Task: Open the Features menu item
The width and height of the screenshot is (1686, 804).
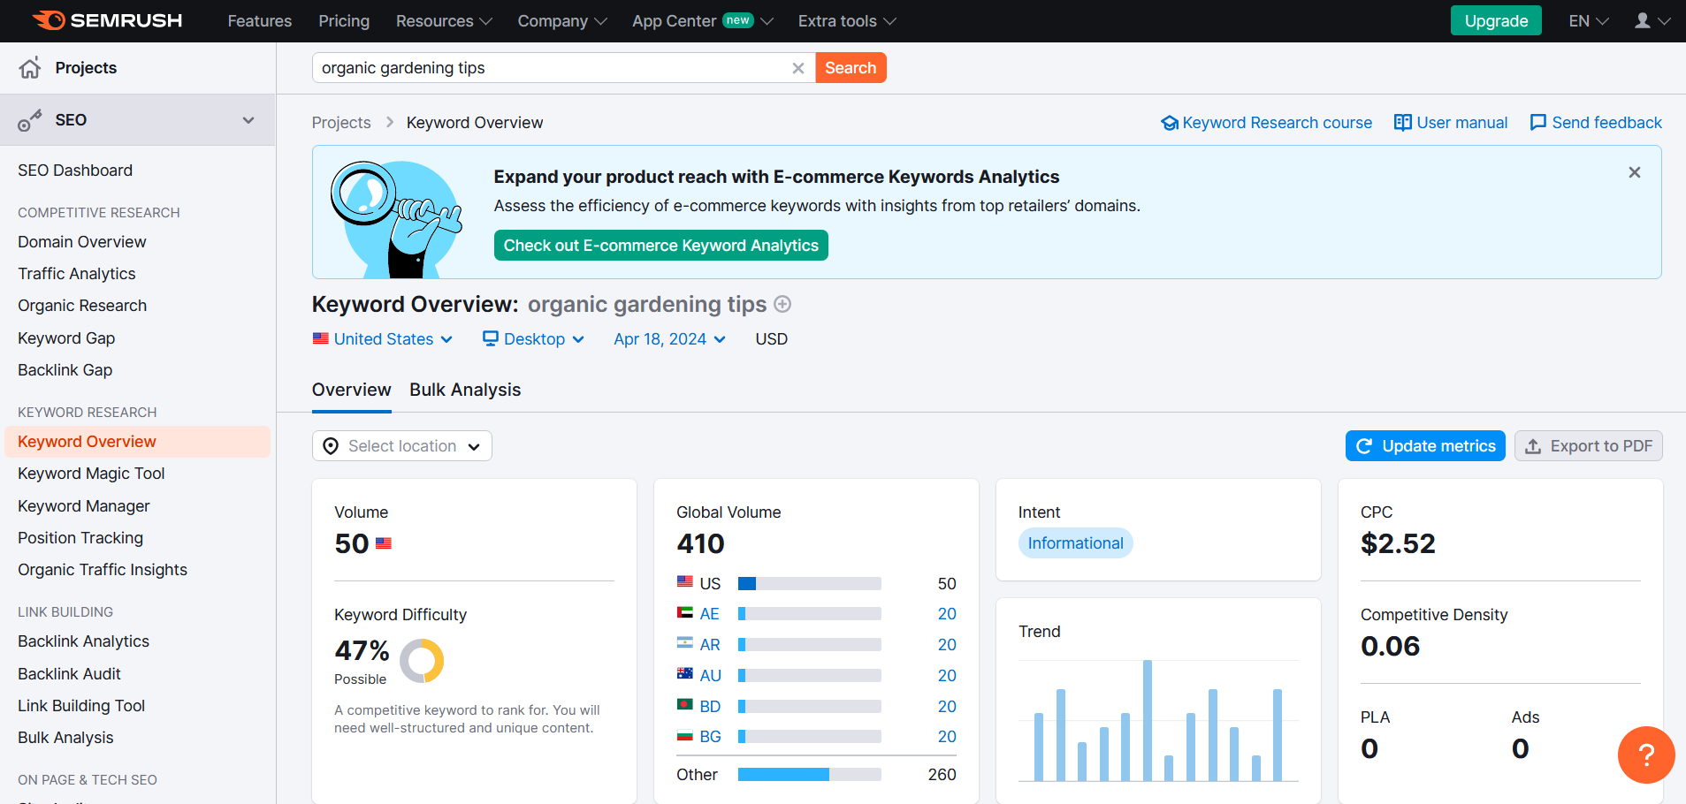Action: (260, 20)
